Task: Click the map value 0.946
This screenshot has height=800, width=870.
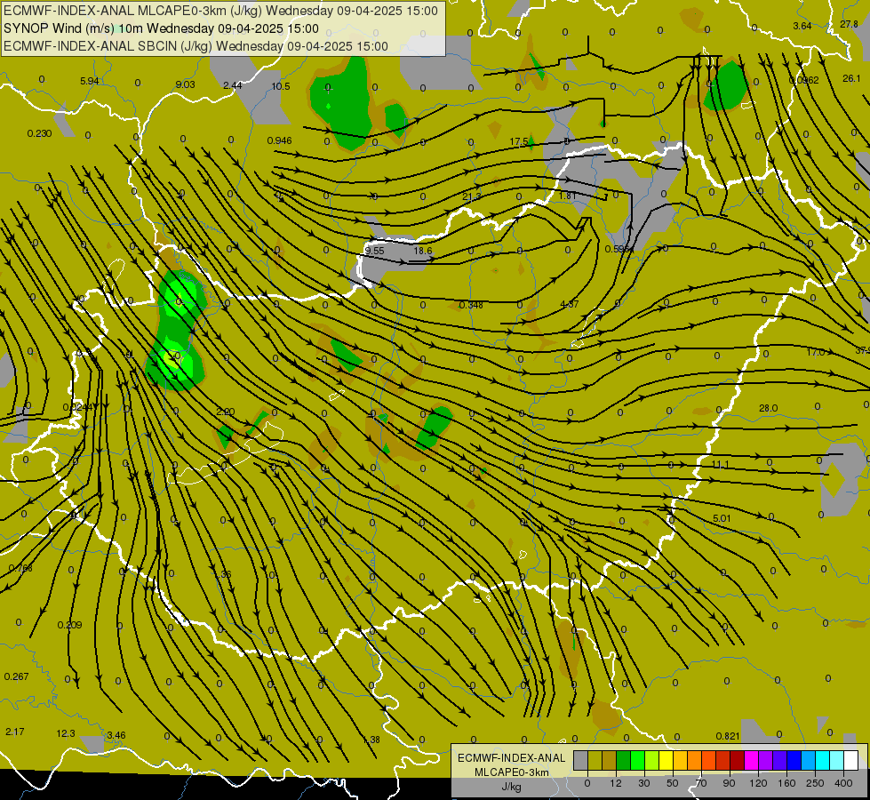Action: click(x=280, y=140)
